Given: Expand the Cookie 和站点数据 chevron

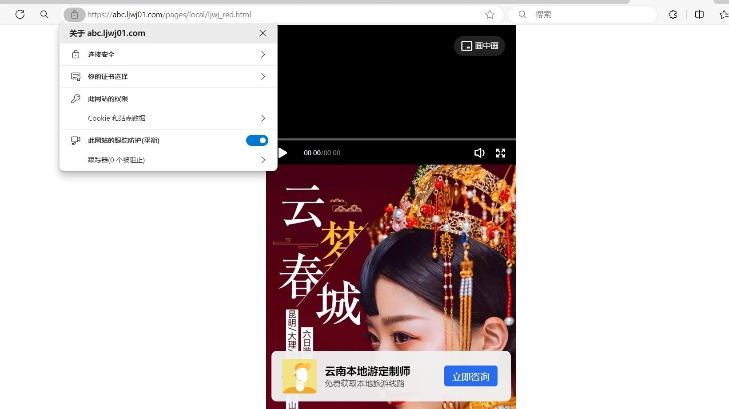Looking at the screenshot, I should [263, 118].
